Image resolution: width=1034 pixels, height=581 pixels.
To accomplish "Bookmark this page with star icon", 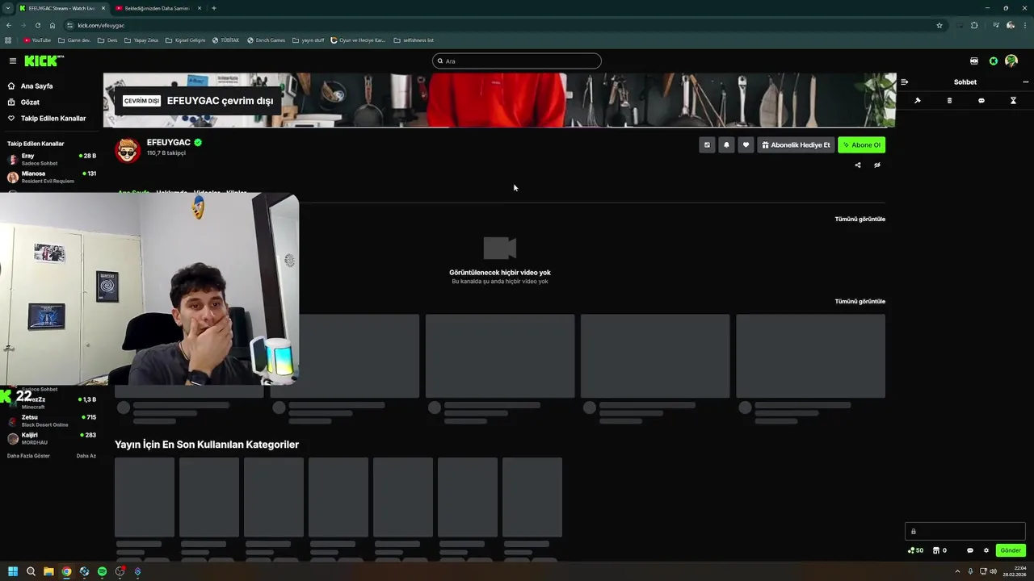I will click(x=939, y=25).
